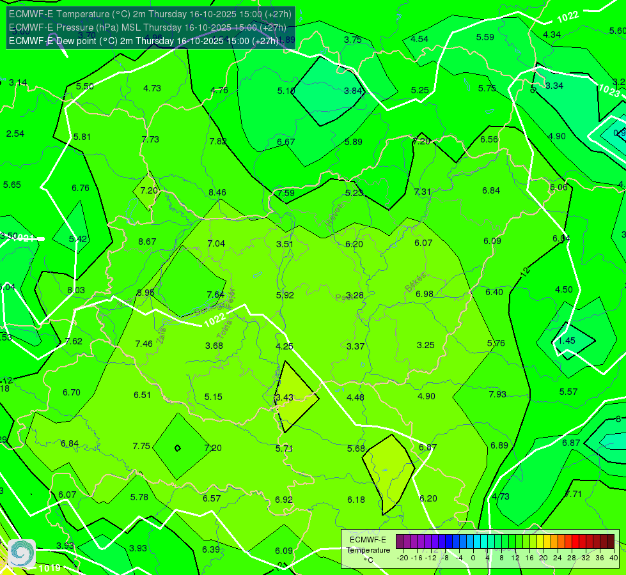The width and height of the screenshot is (626, 575).
Task: Click the 5.15 dew point value
Action: coord(213,397)
